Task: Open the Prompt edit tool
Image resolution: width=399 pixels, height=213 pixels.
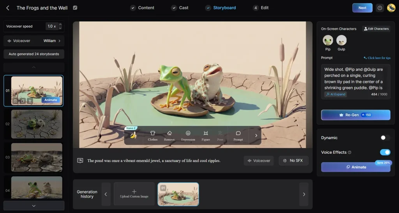Action: [238, 136]
